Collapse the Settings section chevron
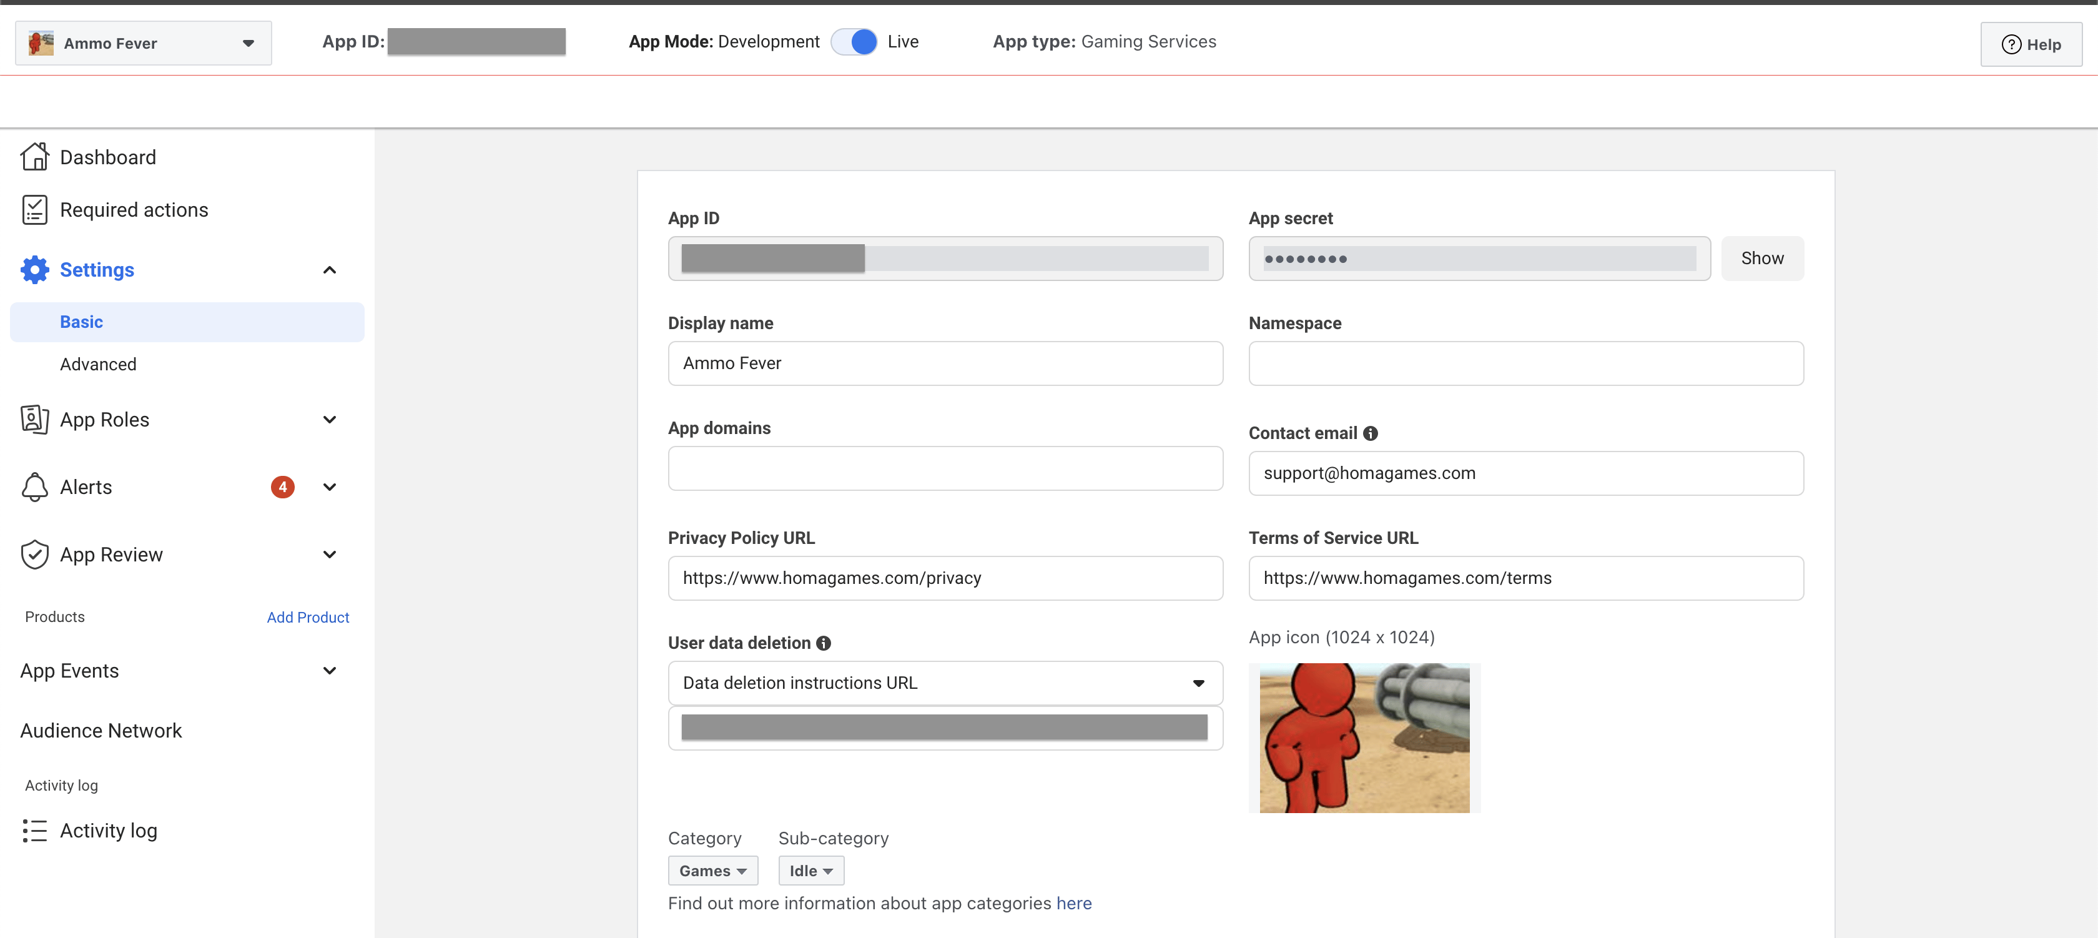Image resolution: width=2098 pixels, height=938 pixels. pos(329,270)
